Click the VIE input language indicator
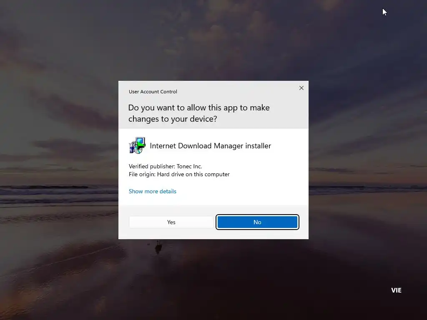The height and width of the screenshot is (320, 427). pyautogui.click(x=396, y=290)
